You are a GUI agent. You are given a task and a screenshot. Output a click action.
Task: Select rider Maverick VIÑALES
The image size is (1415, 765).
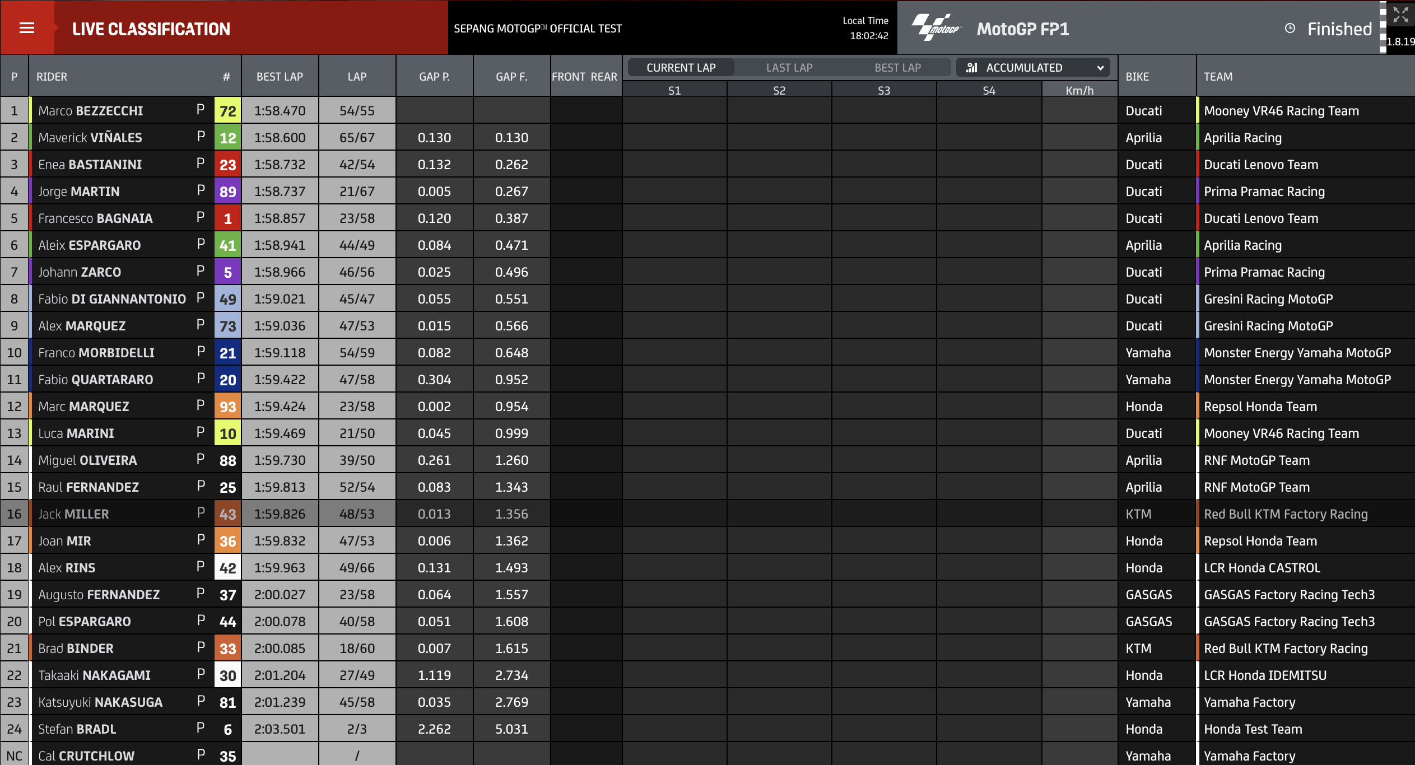tap(90, 138)
